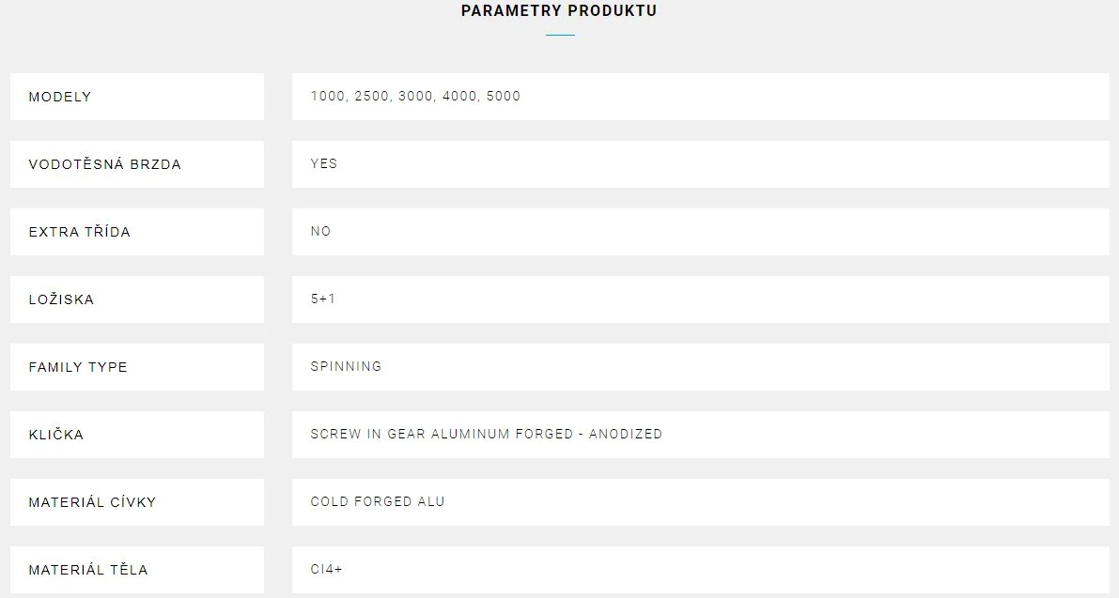Image resolution: width=1119 pixels, height=598 pixels.
Task: Click the NO value for Extra třída
Action: tap(320, 231)
